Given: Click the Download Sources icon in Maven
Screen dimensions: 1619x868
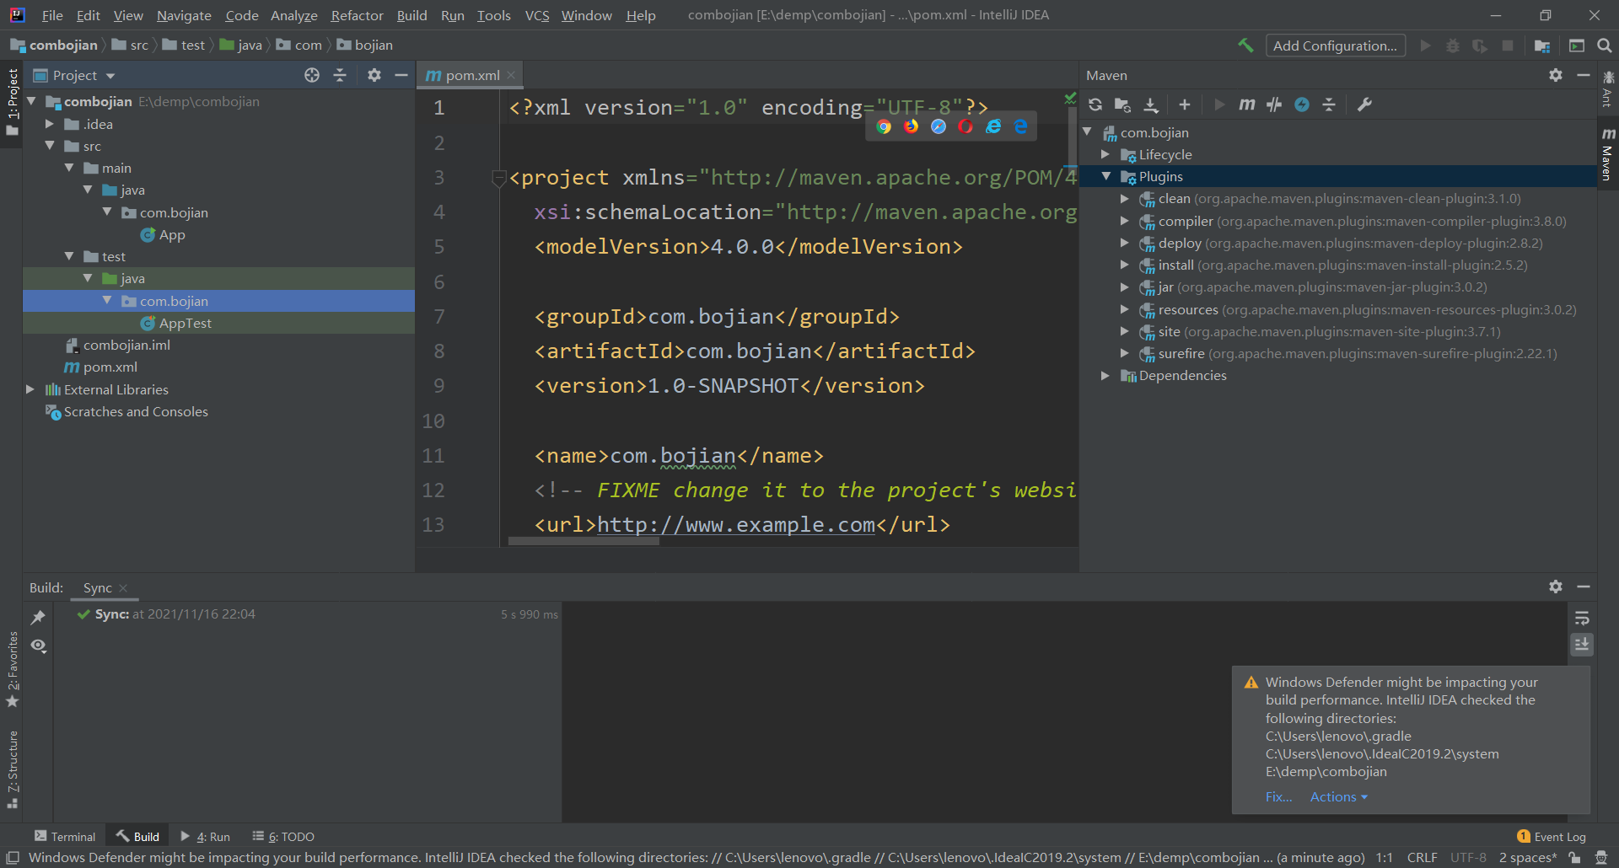Looking at the screenshot, I should pos(1151,104).
